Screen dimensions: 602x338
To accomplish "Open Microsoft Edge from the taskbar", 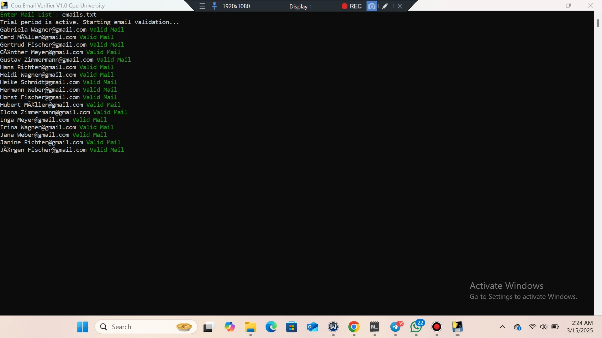I will (271, 327).
